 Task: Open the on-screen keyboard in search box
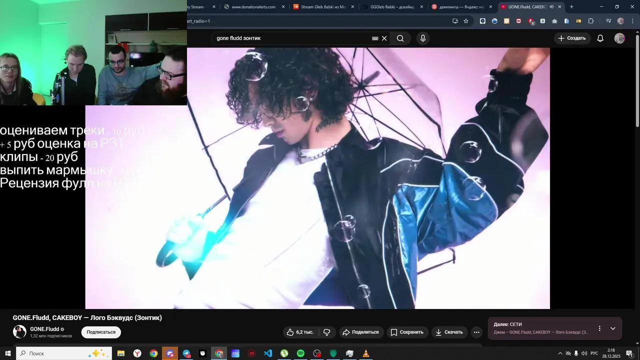click(x=375, y=38)
